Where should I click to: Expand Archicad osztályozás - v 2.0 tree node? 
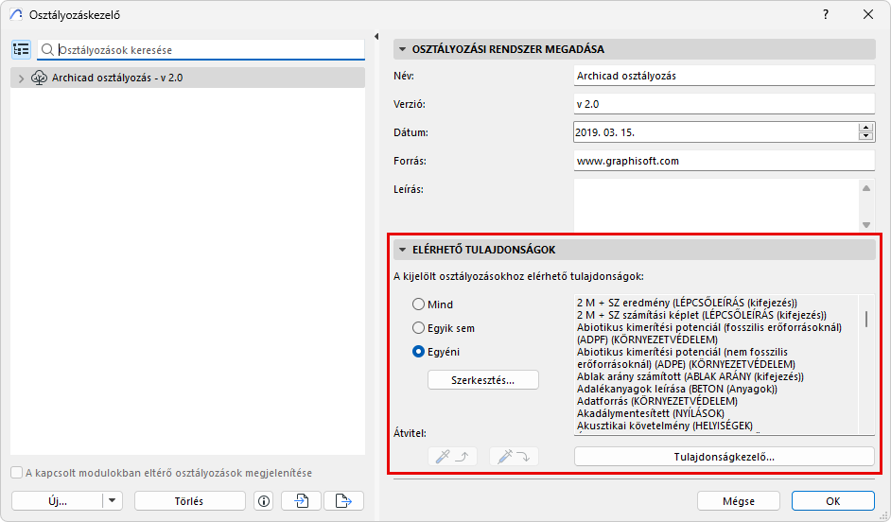point(21,78)
